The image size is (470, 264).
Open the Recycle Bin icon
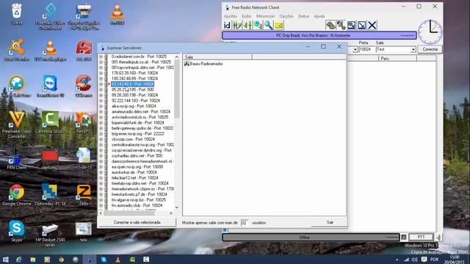click(16, 14)
